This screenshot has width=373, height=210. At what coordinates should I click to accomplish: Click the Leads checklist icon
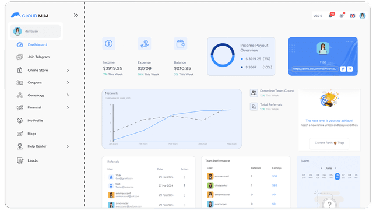pyautogui.click(x=20, y=161)
